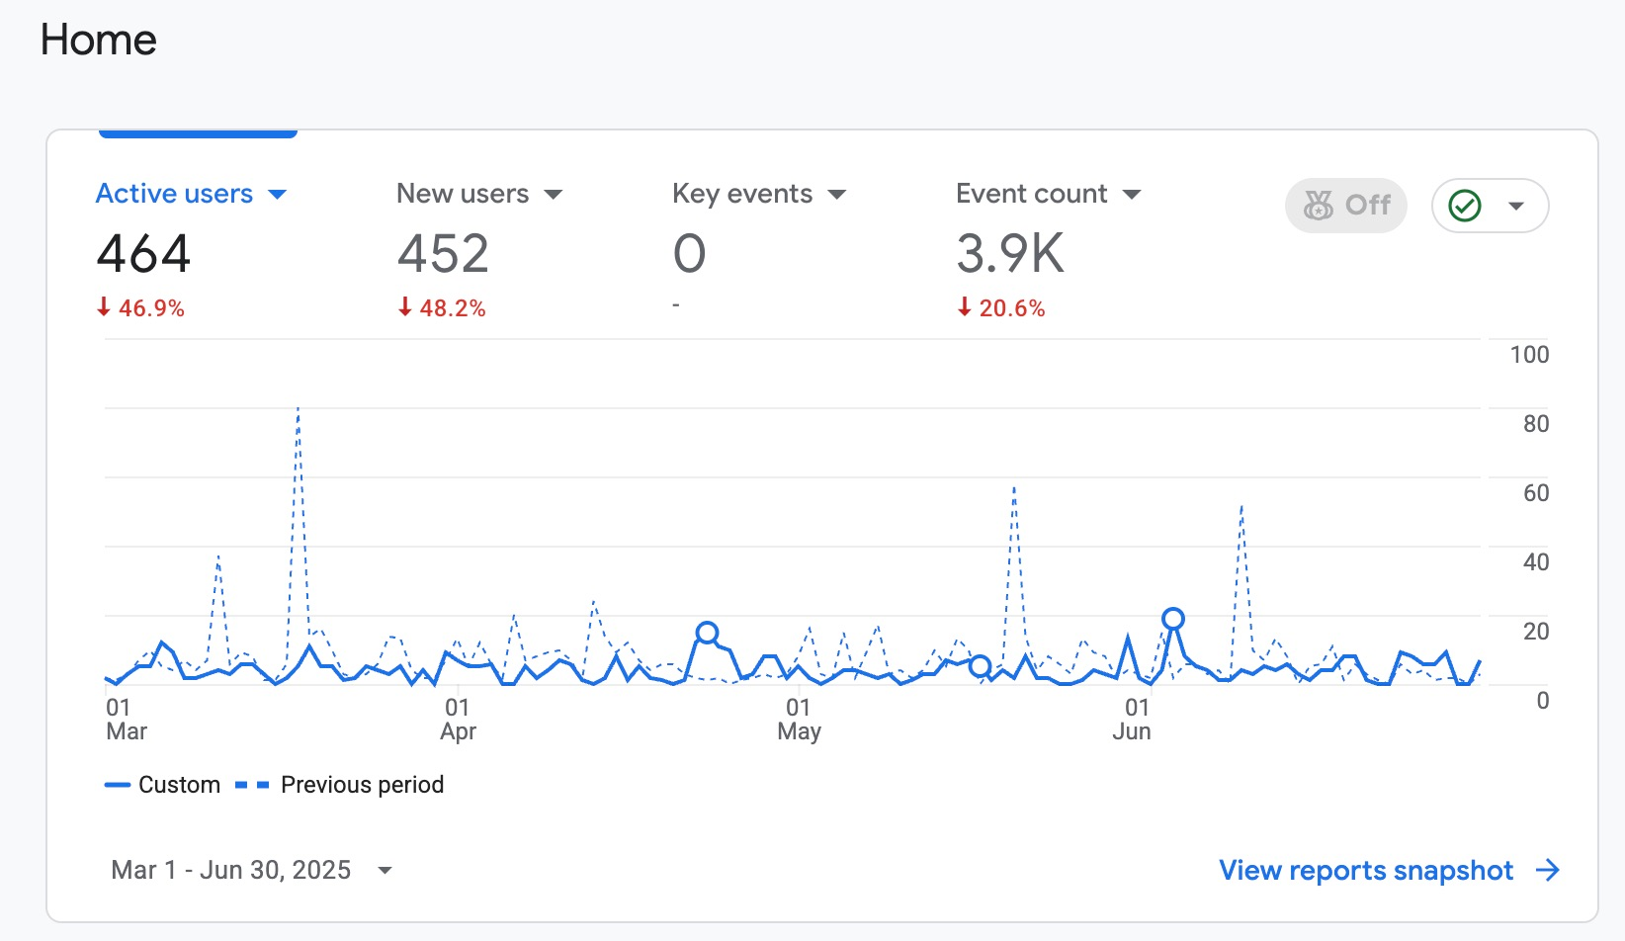Image resolution: width=1625 pixels, height=941 pixels.
Task: Click the dashed Previous period legend icon
Action: click(252, 785)
